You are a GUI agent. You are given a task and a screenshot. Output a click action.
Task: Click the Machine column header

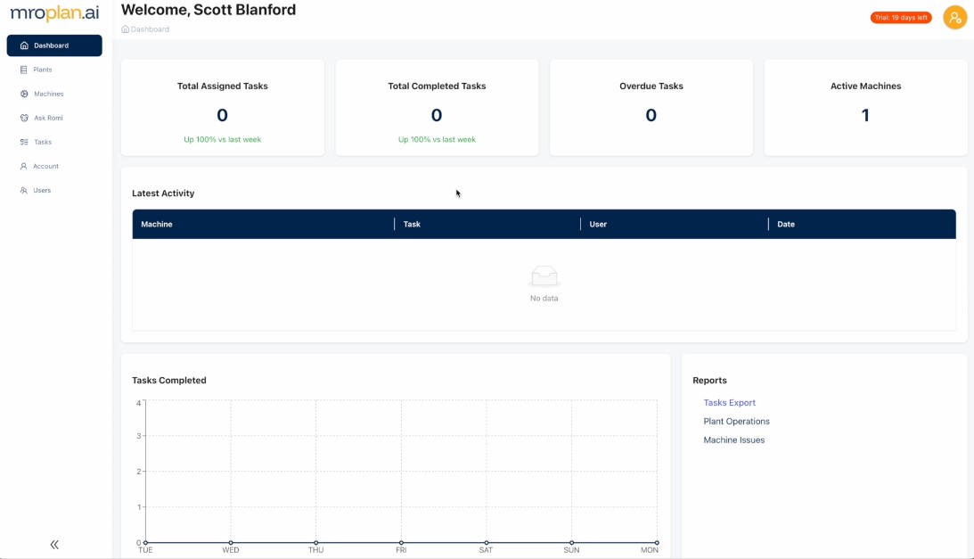(x=264, y=224)
